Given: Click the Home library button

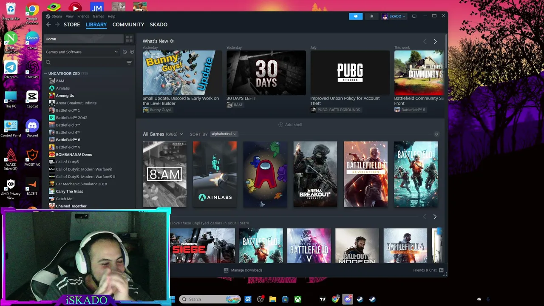Looking at the screenshot, I should click(83, 39).
